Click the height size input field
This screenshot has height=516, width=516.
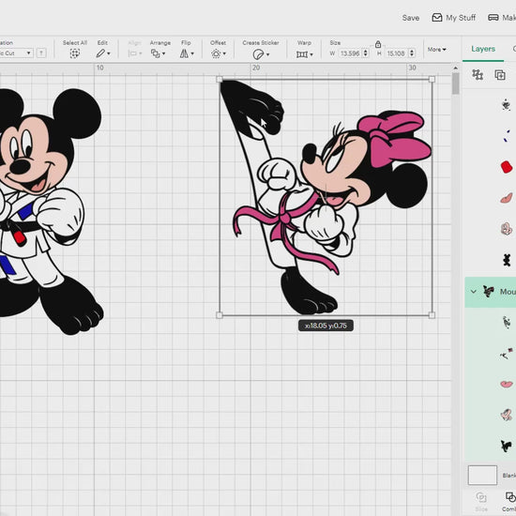396,53
